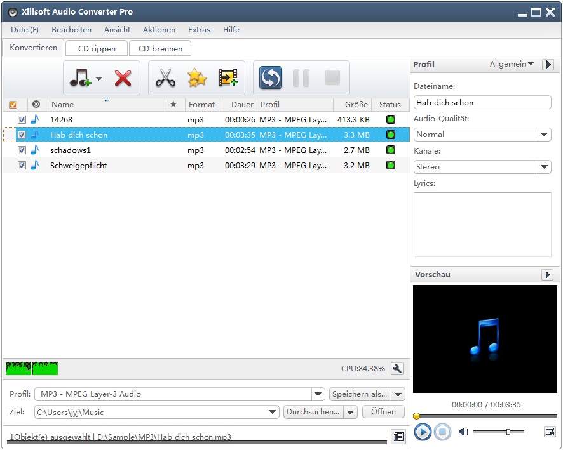Click the music note icon of schadows1
The image size is (563, 450).
point(35,150)
